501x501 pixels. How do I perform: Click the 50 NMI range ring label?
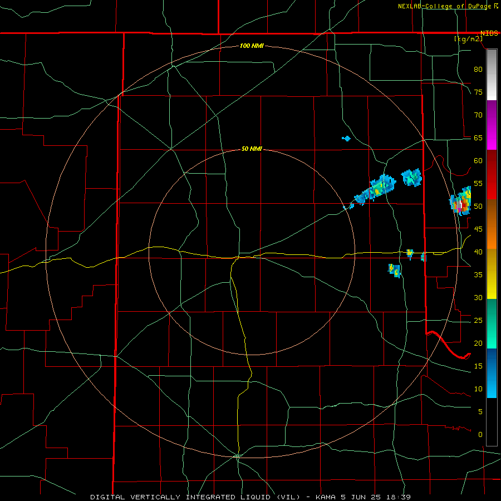click(x=252, y=149)
